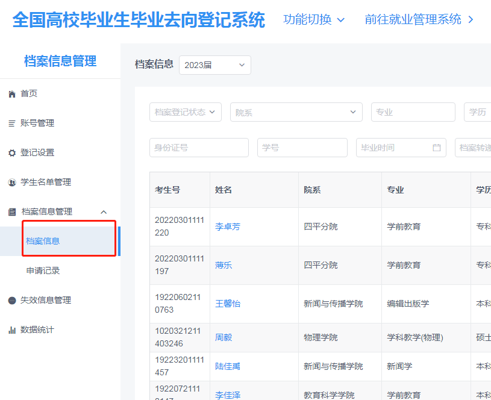This screenshot has width=491, height=400.
Task: Collapse the 档案信息管理 menu chevron
Action: 103,212
